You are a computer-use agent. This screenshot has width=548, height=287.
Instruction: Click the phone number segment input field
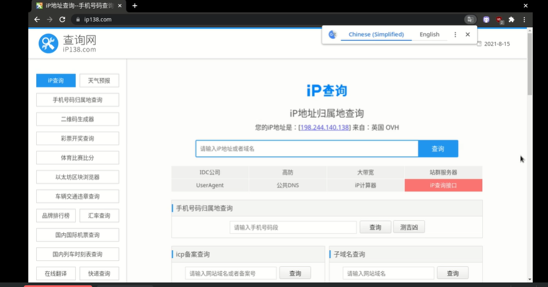(x=293, y=227)
